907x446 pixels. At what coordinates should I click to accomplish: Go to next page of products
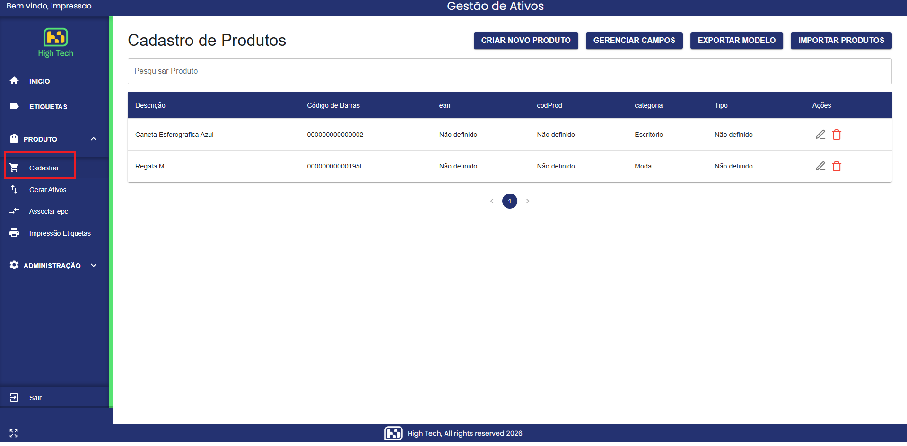(x=528, y=201)
